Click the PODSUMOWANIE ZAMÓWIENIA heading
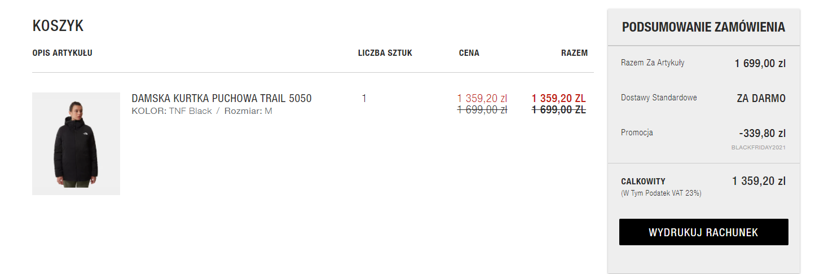 (x=703, y=27)
